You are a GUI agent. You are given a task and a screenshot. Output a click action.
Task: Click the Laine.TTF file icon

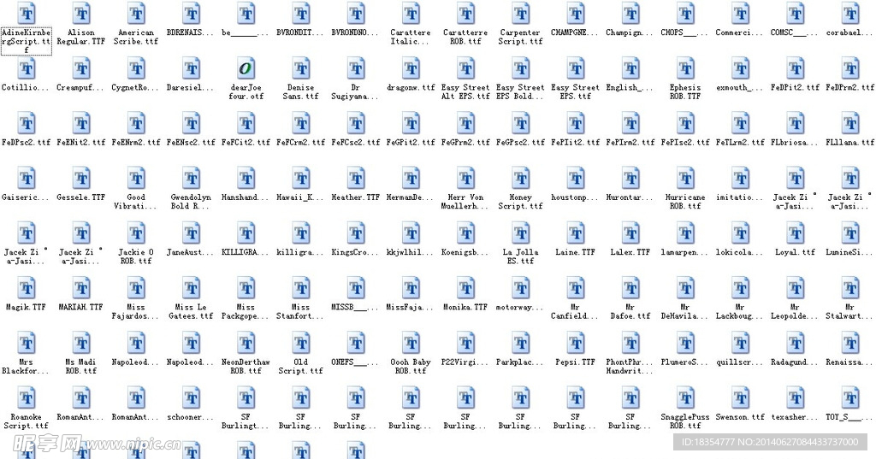(x=576, y=232)
